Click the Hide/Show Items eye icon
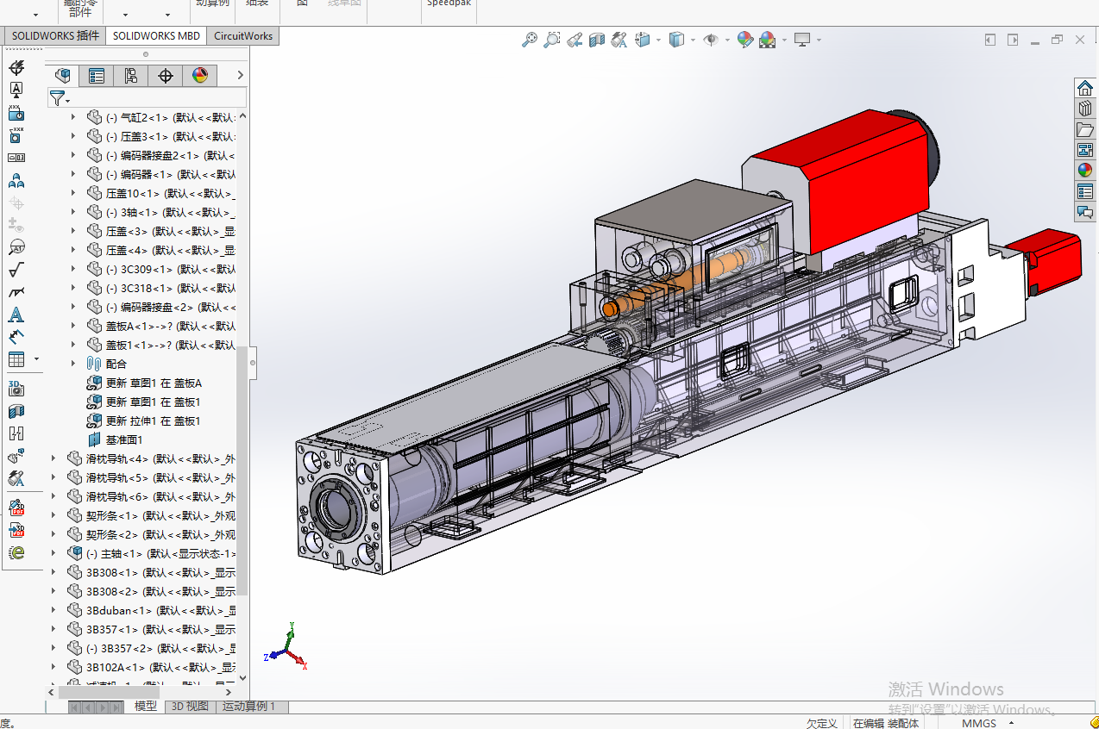Image resolution: width=1099 pixels, height=729 pixels. [711, 40]
